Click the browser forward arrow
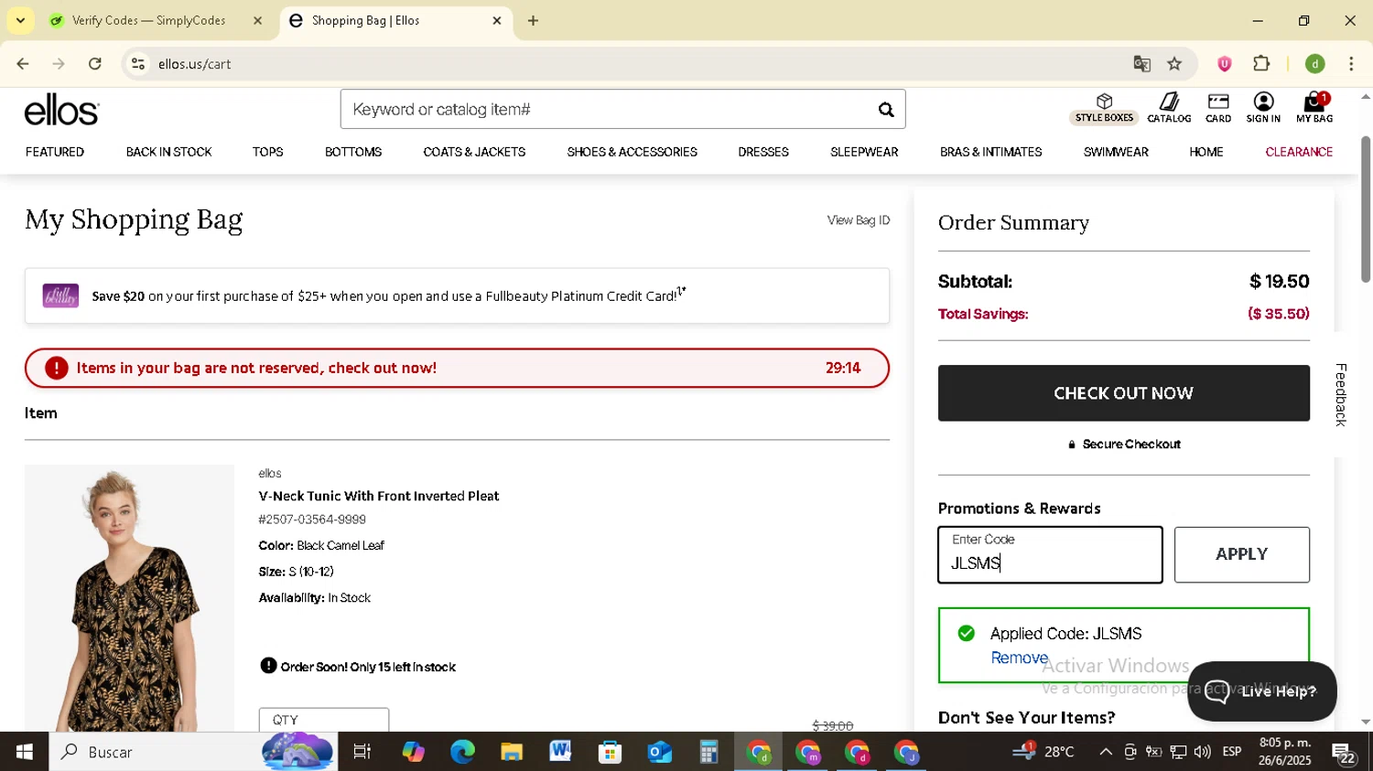This screenshot has height=771, width=1373. [x=59, y=64]
